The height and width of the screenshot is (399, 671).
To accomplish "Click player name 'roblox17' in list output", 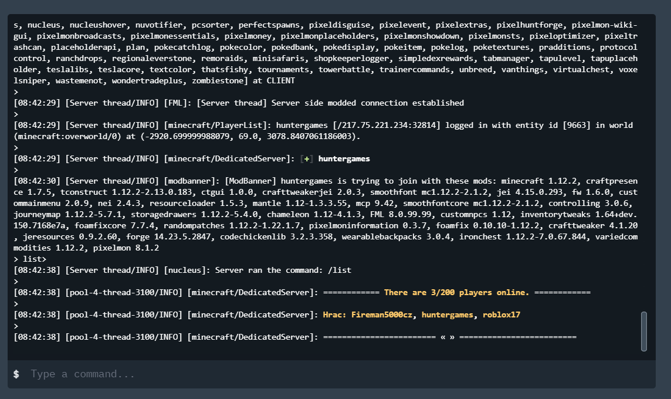I will pos(501,315).
